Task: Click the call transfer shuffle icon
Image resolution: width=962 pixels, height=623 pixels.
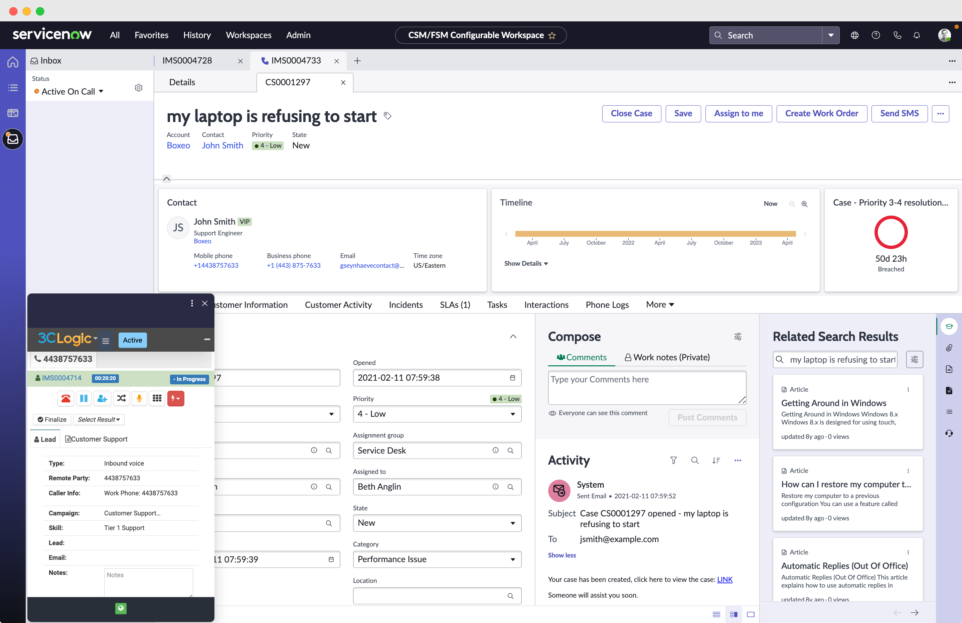Action: [x=121, y=398]
